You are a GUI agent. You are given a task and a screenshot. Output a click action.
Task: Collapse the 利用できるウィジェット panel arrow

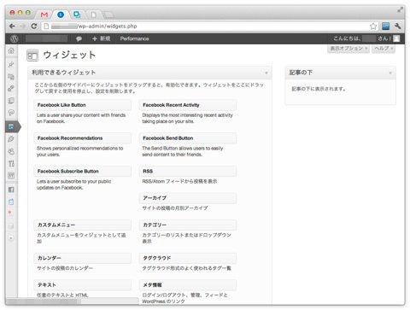point(266,73)
